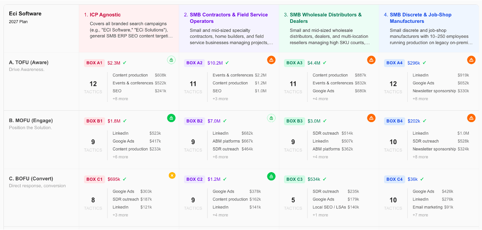Click the BOX A2 badge
Viewport: 482px width, 230px height.
[x=195, y=63]
